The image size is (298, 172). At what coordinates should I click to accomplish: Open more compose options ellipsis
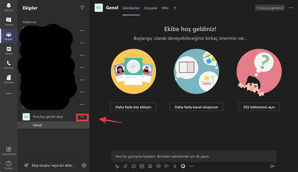(191, 166)
